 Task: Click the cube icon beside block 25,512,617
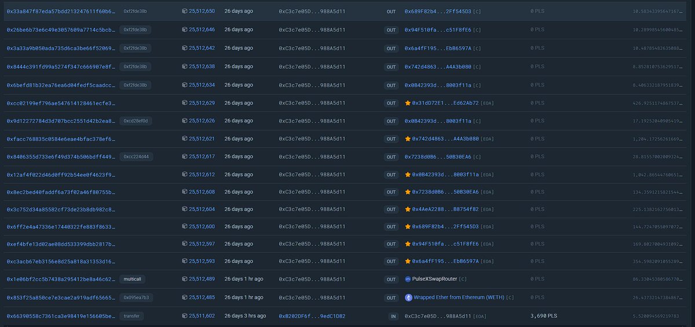coord(184,157)
